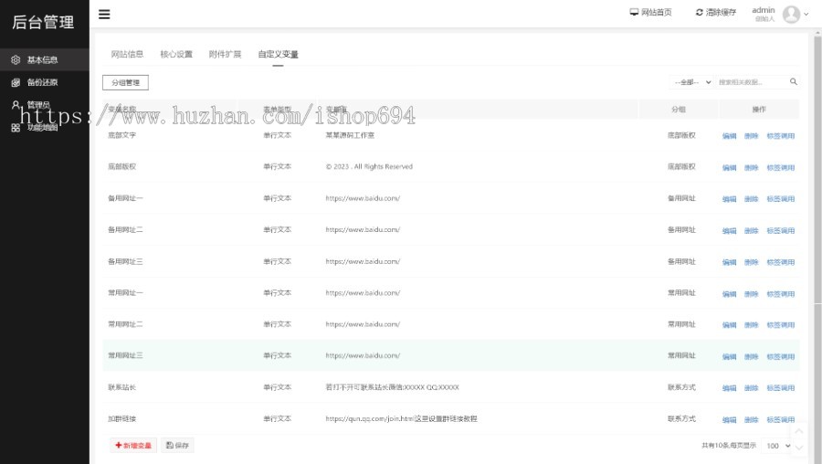
Task: Delete the 备用网址二 row
Action: point(752,231)
